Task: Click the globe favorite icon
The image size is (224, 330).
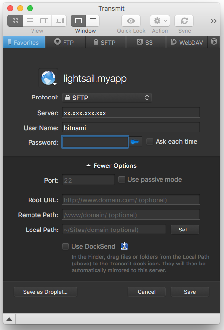Action: pyautogui.click(x=48, y=78)
